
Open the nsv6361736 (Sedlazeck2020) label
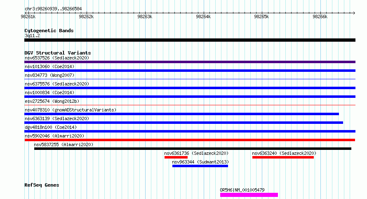click(x=196, y=153)
